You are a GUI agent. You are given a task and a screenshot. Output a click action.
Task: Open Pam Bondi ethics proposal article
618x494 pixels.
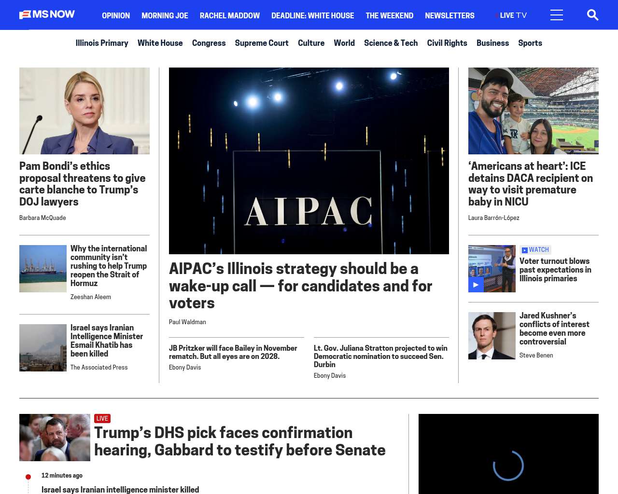[x=82, y=184]
